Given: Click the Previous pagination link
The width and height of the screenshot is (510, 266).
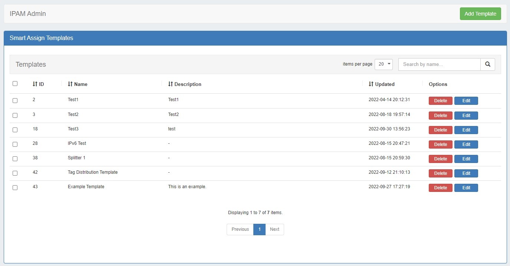Looking at the screenshot, I should coord(240,229).
